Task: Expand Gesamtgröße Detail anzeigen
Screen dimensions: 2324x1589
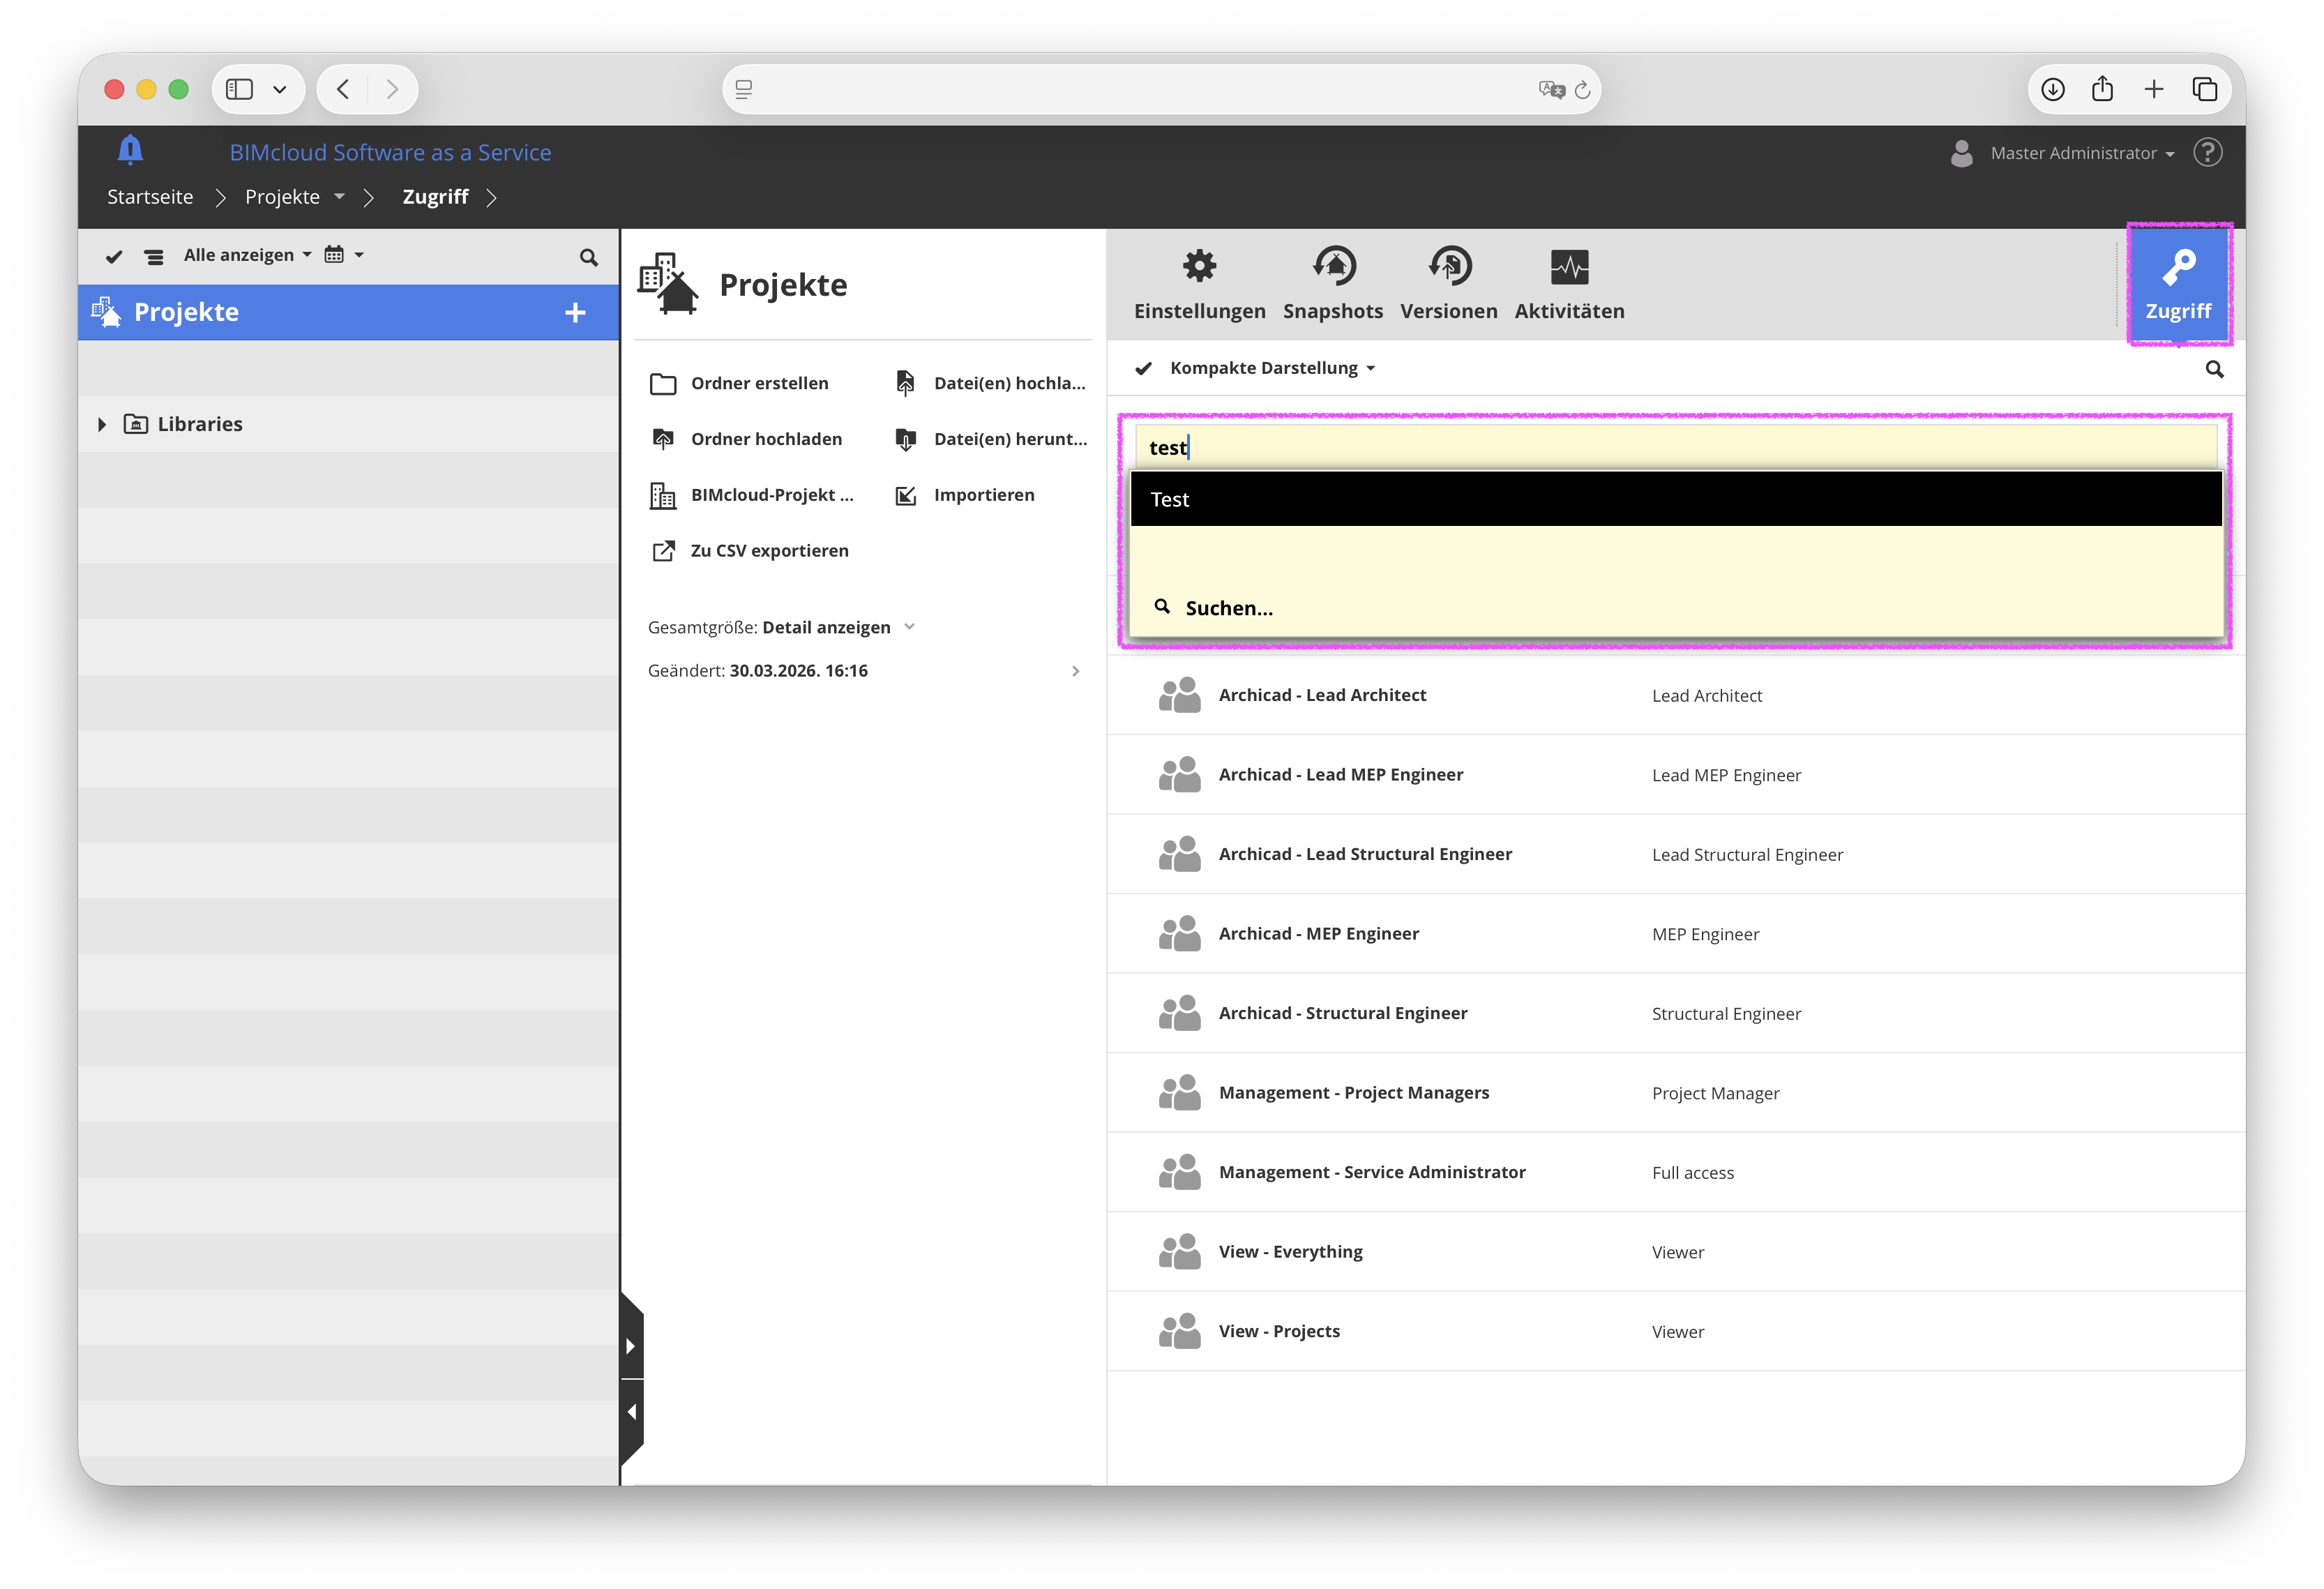Action: [909, 627]
